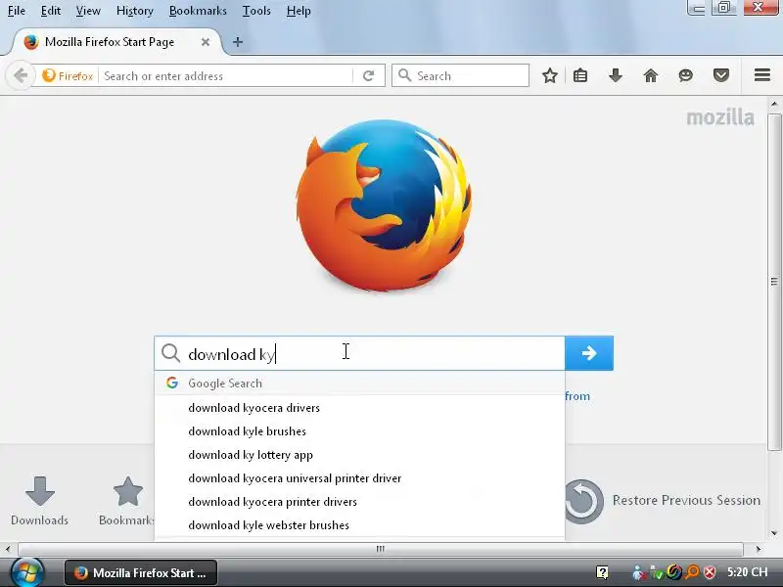Image resolution: width=783 pixels, height=587 pixels.
Task: Click inside the 'download ky' search field
Action: click(359, 353)
